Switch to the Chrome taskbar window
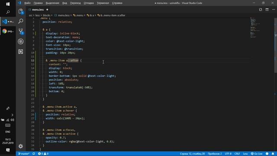Viewport: 277px width, 156px height. point(8,31)
